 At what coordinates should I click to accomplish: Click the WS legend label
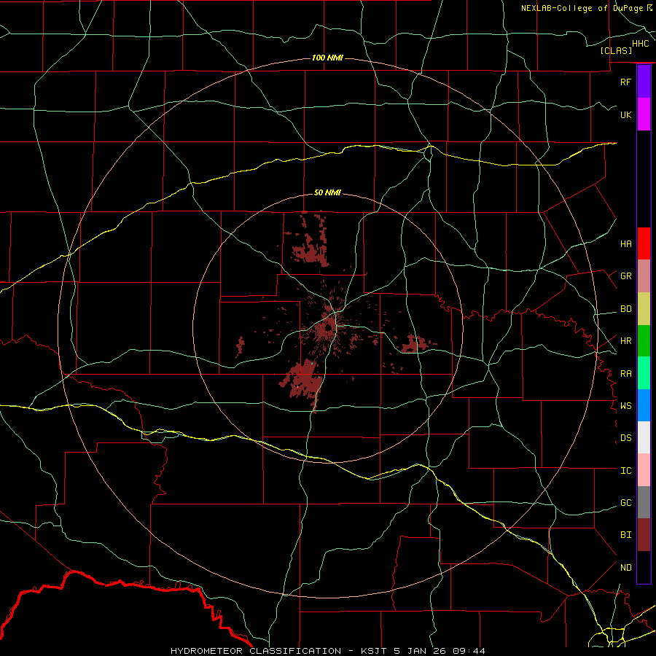click(x=625, y=406)
